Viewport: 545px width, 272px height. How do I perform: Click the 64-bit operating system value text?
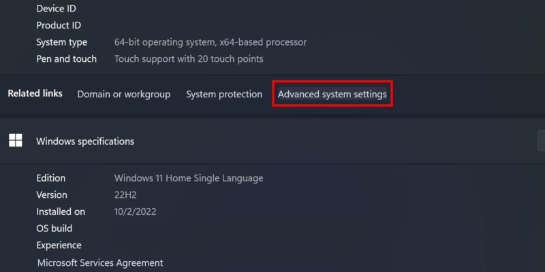click(211, 42)
